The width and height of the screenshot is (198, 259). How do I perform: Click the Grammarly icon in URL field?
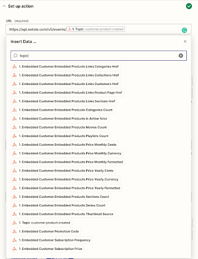pyautogui.click(x=184, y=30)
